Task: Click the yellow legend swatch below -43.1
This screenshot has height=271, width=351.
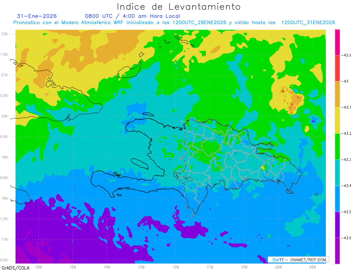Action: (337, 120)
